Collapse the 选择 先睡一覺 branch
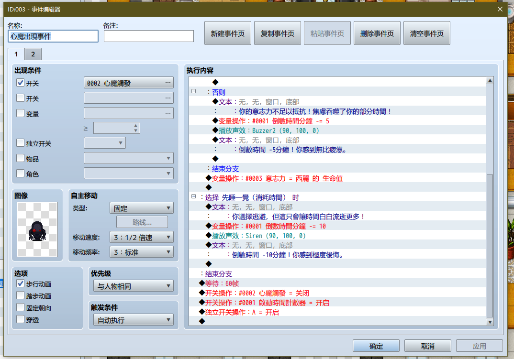Viewport: 514px width, 359px height. point(194,196)
